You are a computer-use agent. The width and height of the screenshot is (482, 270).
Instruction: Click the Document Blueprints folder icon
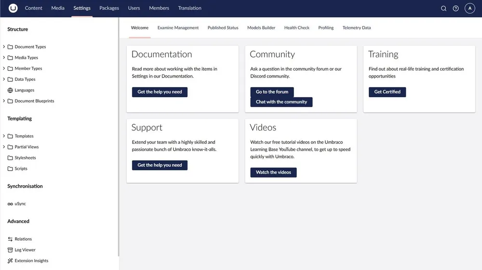click(x=10, y=101)
